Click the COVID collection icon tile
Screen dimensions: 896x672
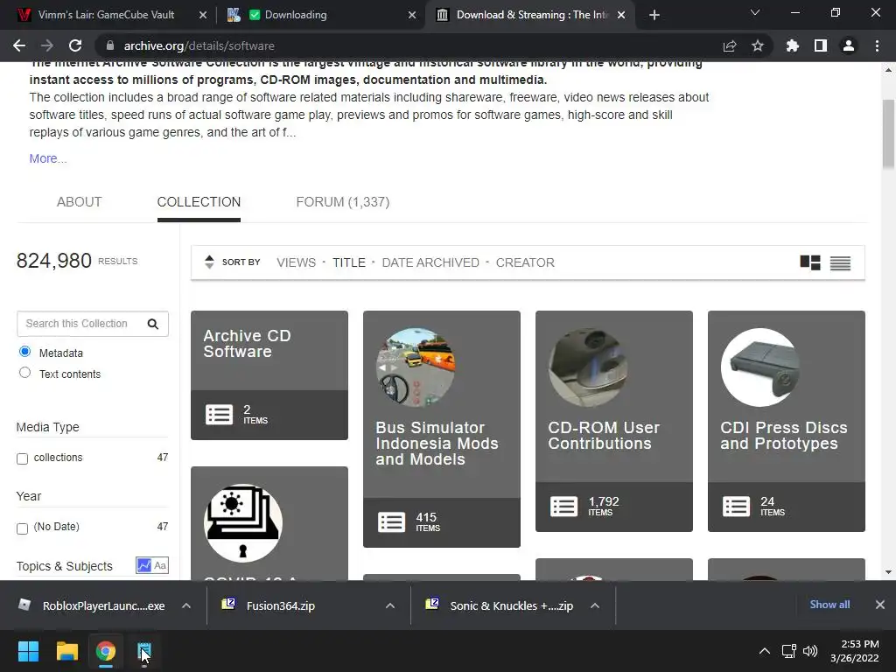click(243, 523)
